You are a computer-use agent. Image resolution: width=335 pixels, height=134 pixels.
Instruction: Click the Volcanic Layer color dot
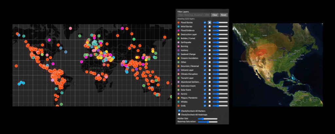(179, 70)
